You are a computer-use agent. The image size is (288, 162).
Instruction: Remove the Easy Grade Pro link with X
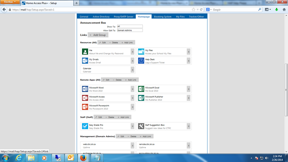coord(132,126)
